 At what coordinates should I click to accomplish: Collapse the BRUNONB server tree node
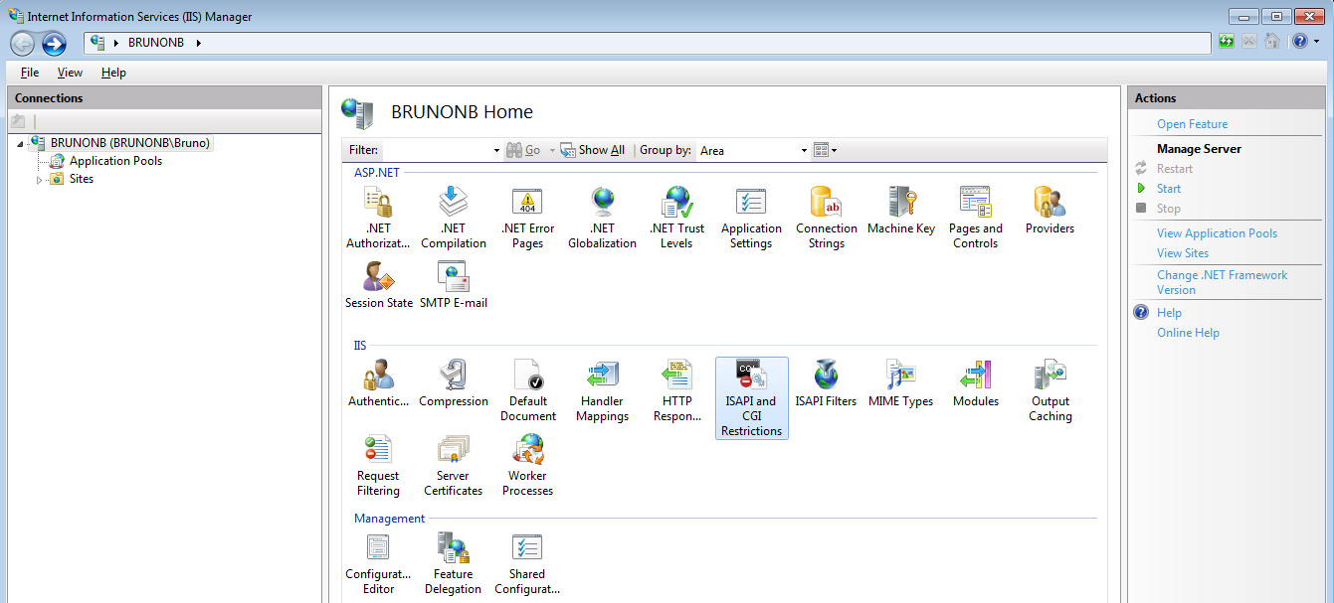tap(21, 143)
